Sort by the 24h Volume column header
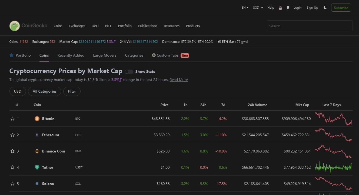Viewport: 359px width, 195px height. click(257, 105)
